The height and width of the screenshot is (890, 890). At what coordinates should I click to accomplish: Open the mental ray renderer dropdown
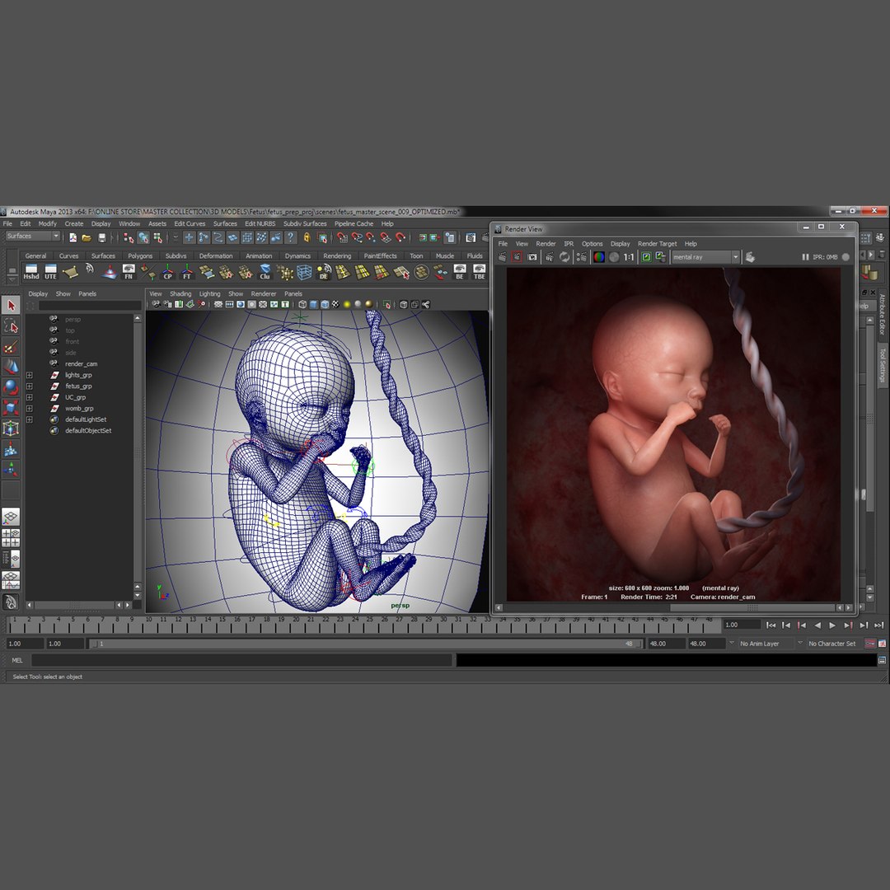pos(705,257)
